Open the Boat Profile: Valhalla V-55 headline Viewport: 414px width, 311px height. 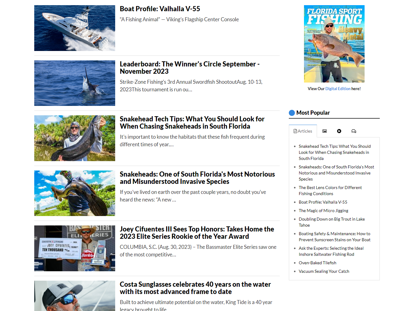point(160,9)
